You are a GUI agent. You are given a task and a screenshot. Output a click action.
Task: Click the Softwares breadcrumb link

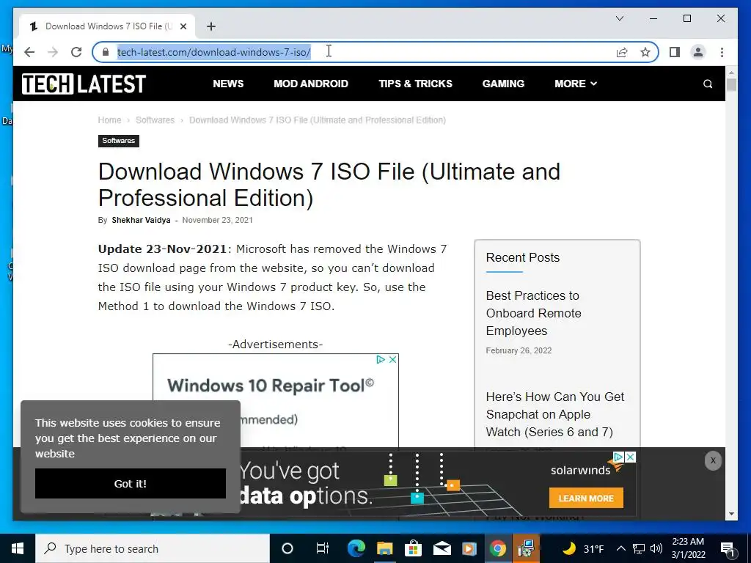coord(155,120)
